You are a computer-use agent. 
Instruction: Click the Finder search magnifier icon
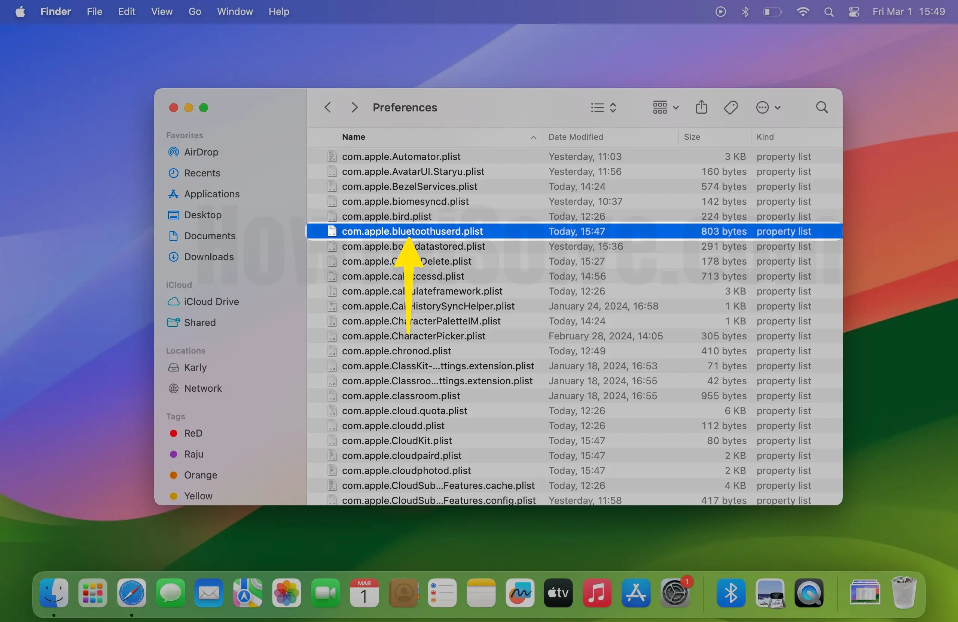pyautogui.click(x=821, y=107)
